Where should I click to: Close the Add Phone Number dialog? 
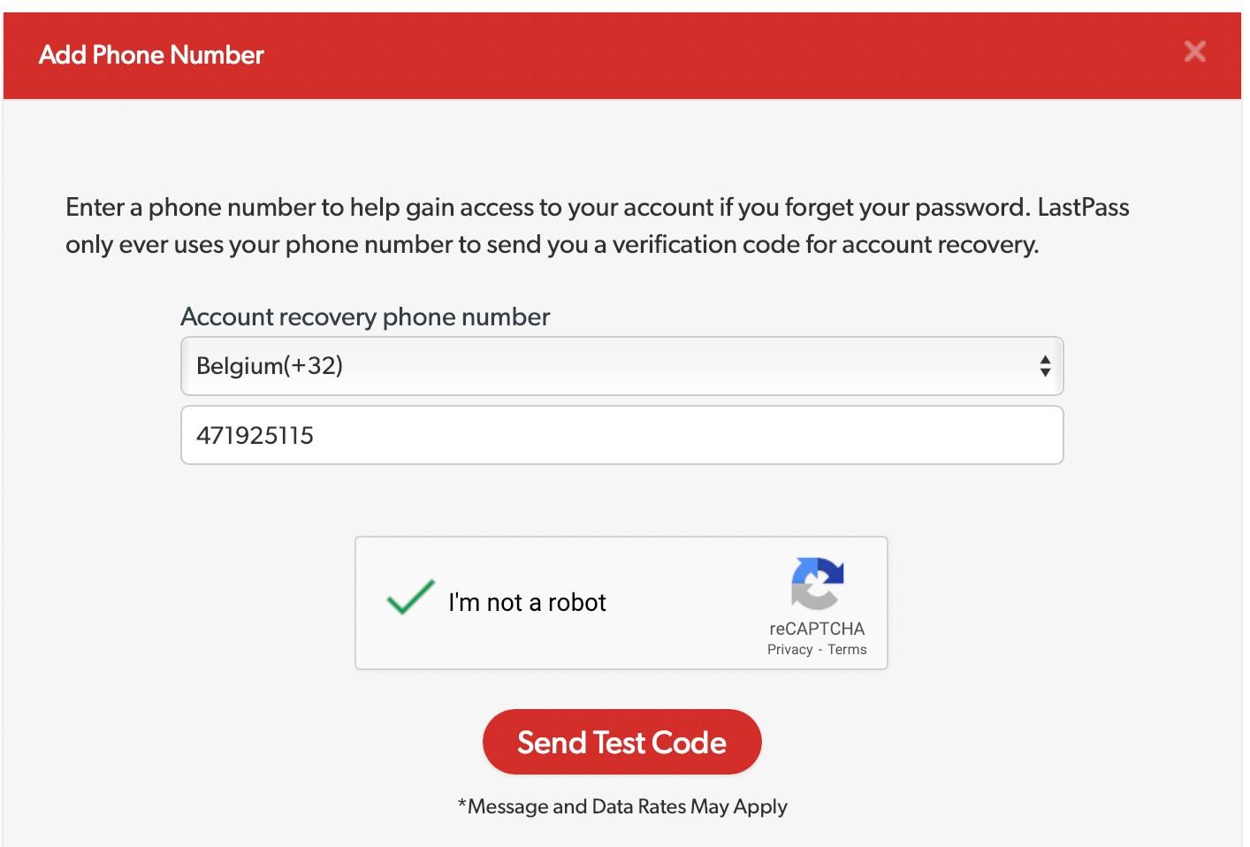1194,51
